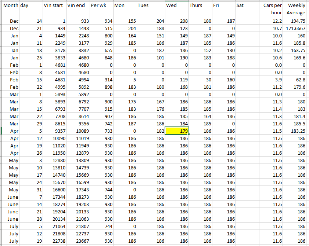Select the Vin end cell with value 23667
This screenshot has width=309, height=246.
[x=78, y=241]
